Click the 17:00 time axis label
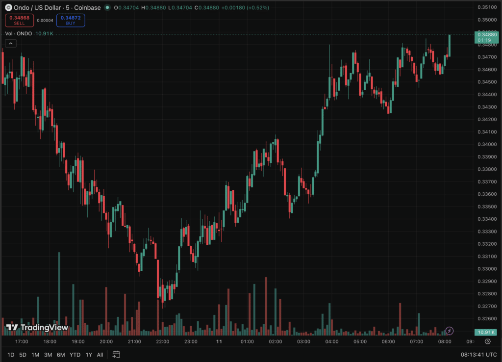Screen dimensions: 502x362 22,341
